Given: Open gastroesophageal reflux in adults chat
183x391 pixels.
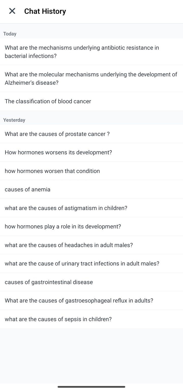Looking at the screenshot, I should click(x=79, y=301).
